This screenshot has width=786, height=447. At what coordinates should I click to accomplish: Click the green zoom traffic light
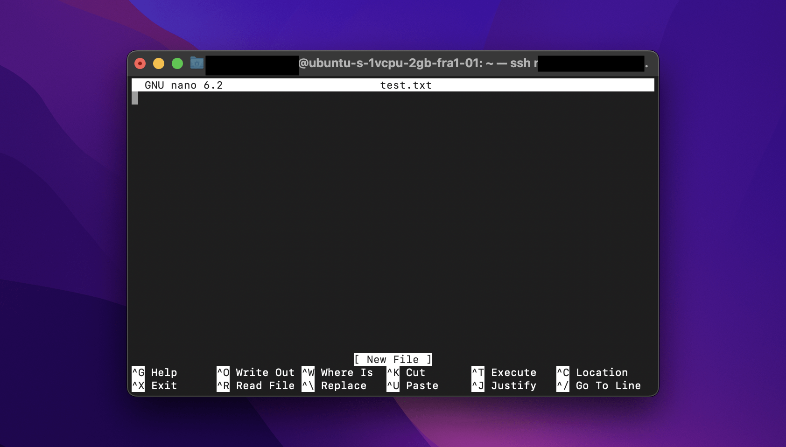[x=177, y=63]
